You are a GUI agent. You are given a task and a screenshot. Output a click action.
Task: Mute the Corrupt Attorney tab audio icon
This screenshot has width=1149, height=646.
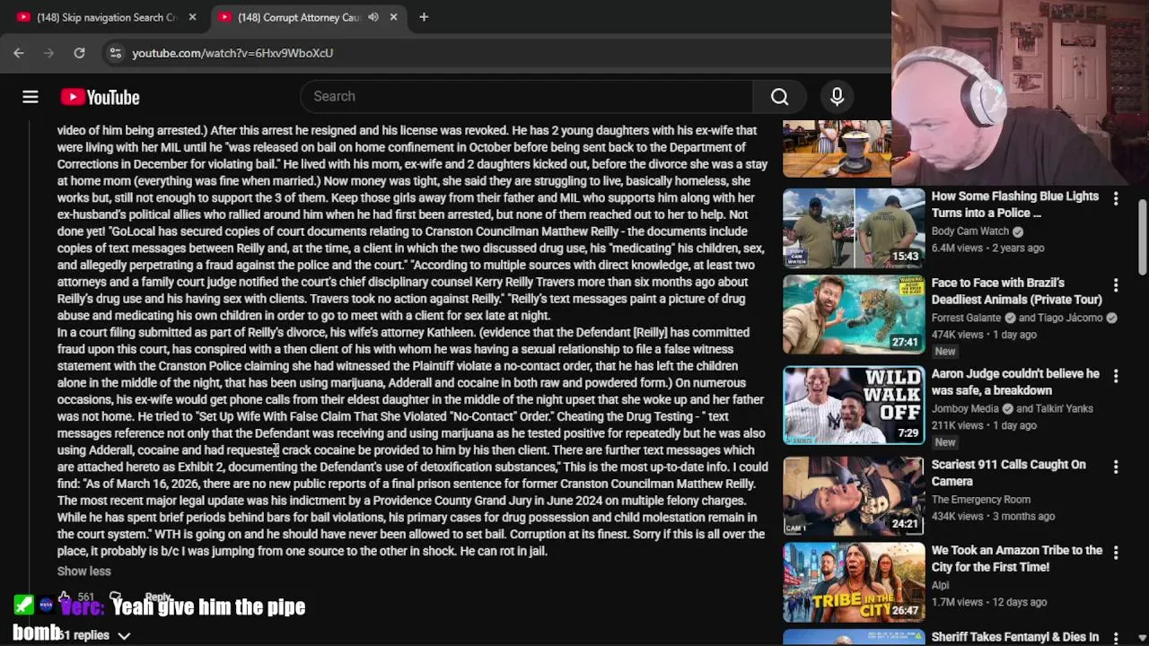(x=373, y=17)
